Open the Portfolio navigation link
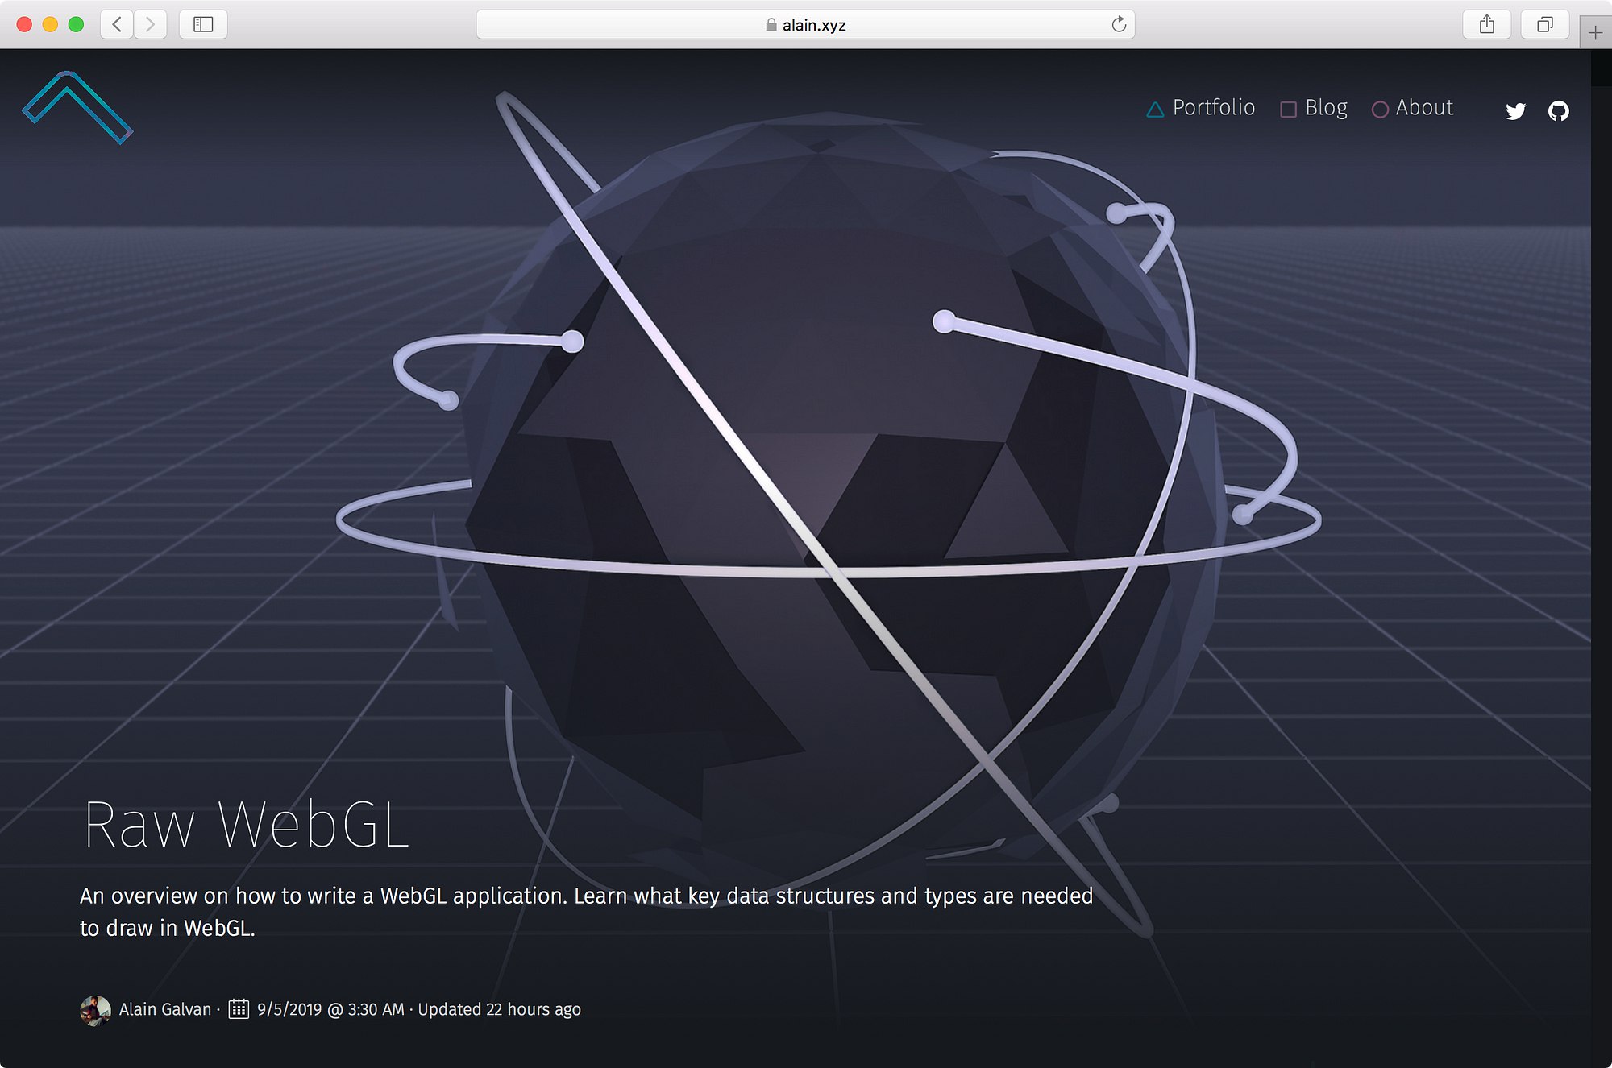The height and width of the screenshot is (1068, 1612). [x=1201, y=108]
